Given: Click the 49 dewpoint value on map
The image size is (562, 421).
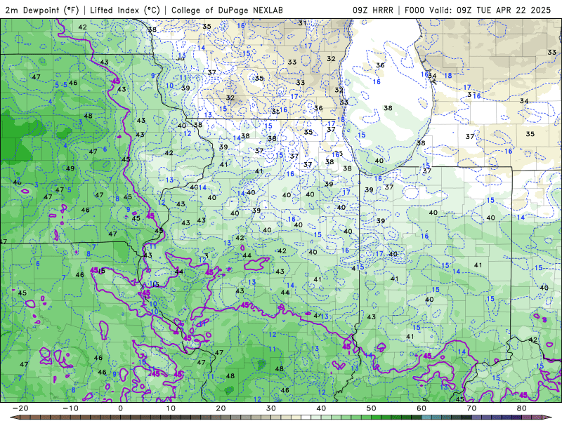Looking at the screenshot, I should [70, 168].
